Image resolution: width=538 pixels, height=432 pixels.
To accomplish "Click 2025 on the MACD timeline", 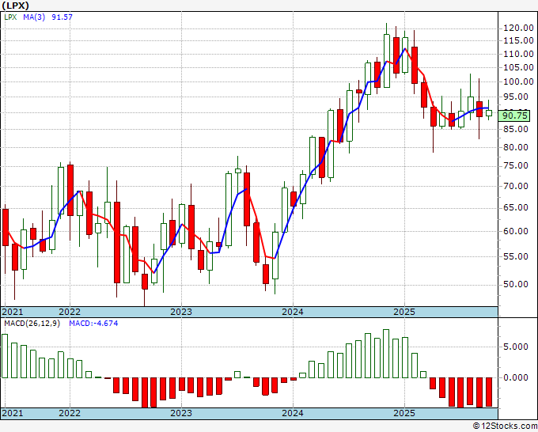I will pyautogui.click(x=404, y=413).
